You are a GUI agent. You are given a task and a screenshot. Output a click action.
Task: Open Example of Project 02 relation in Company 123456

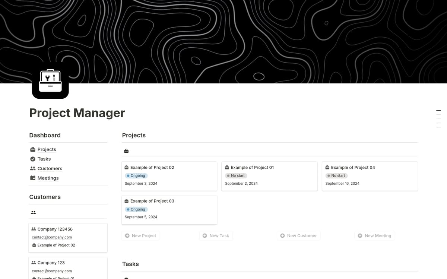[x=56, y=245]
